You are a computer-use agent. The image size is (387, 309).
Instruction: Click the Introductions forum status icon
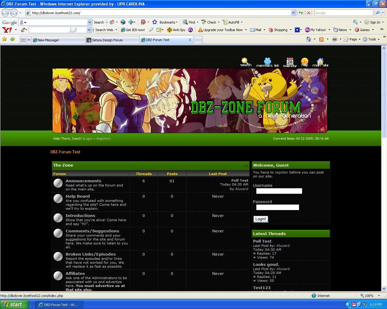[x=58, y=218]
